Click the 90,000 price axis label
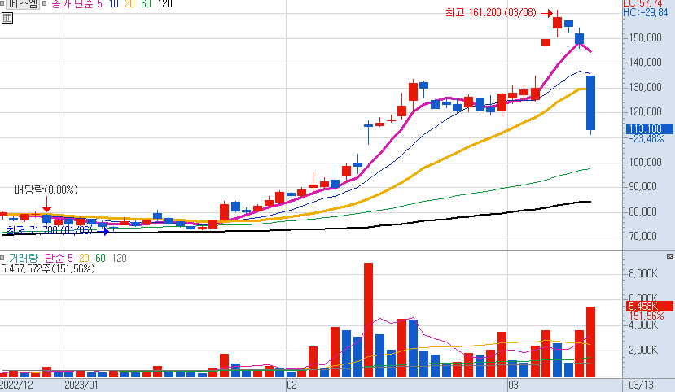 (643, 186)
